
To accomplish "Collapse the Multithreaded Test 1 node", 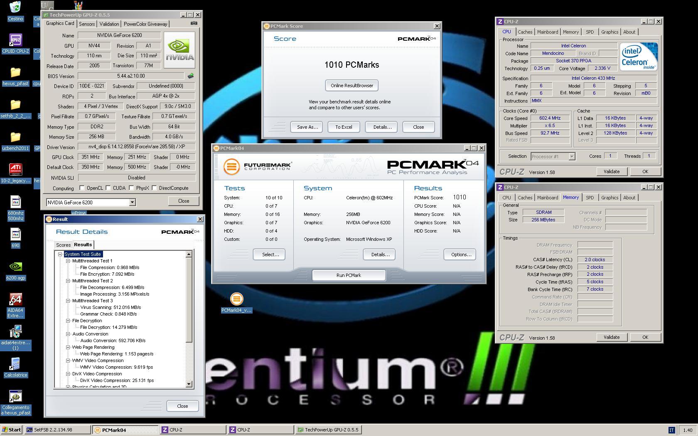I will point(68,261).
